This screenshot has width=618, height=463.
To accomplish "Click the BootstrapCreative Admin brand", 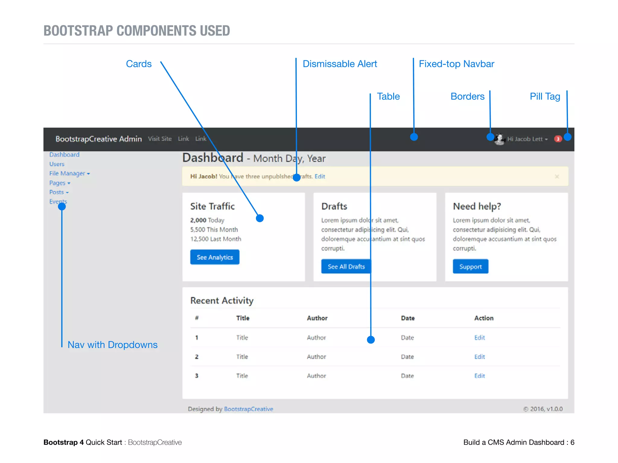I will click(x=99, y=139).
